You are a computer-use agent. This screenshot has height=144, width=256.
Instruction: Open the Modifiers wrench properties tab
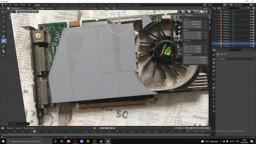tap(214, 88)
